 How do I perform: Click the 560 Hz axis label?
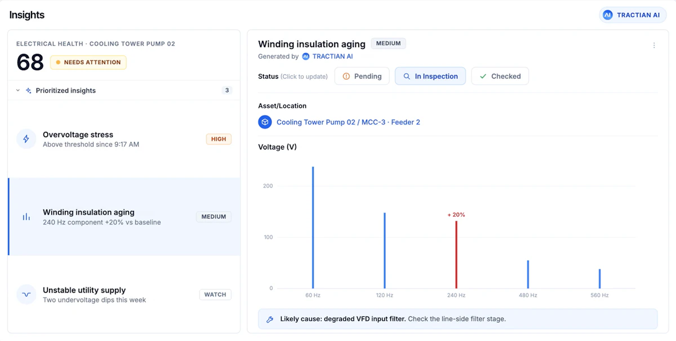[599, 295]
